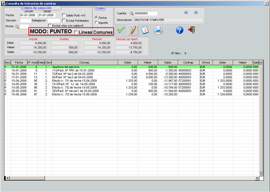The height and width of the screenshot is (192, 270).
Task: Click the Desde date field 01-01-2008
Action: pos(28,15)
